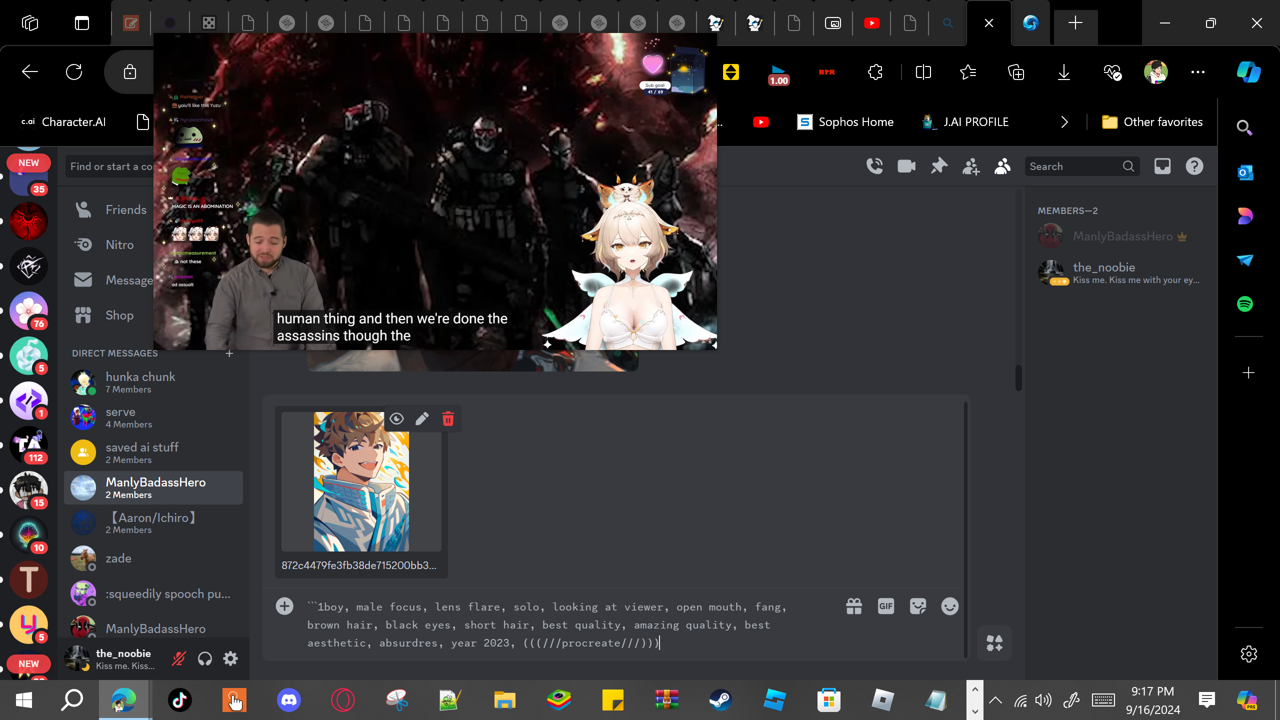The height and width of the screenshot is (720, 1280).
Task: Open the squeedily spooch direct message
Action: 153,594
